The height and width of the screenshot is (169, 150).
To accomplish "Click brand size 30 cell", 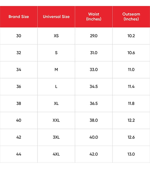I will click(19, 36).
